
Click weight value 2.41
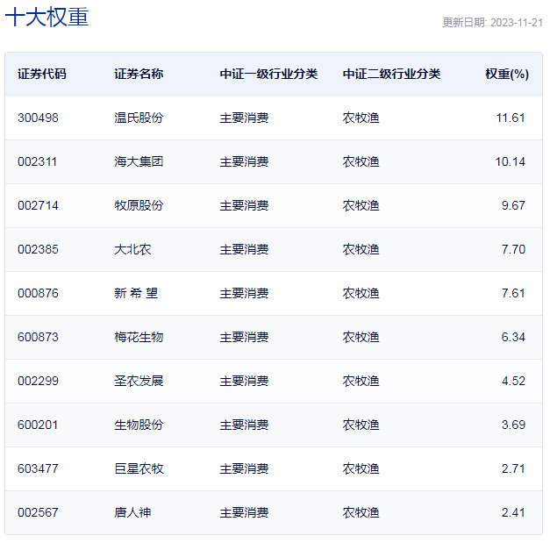coord(513,512)
